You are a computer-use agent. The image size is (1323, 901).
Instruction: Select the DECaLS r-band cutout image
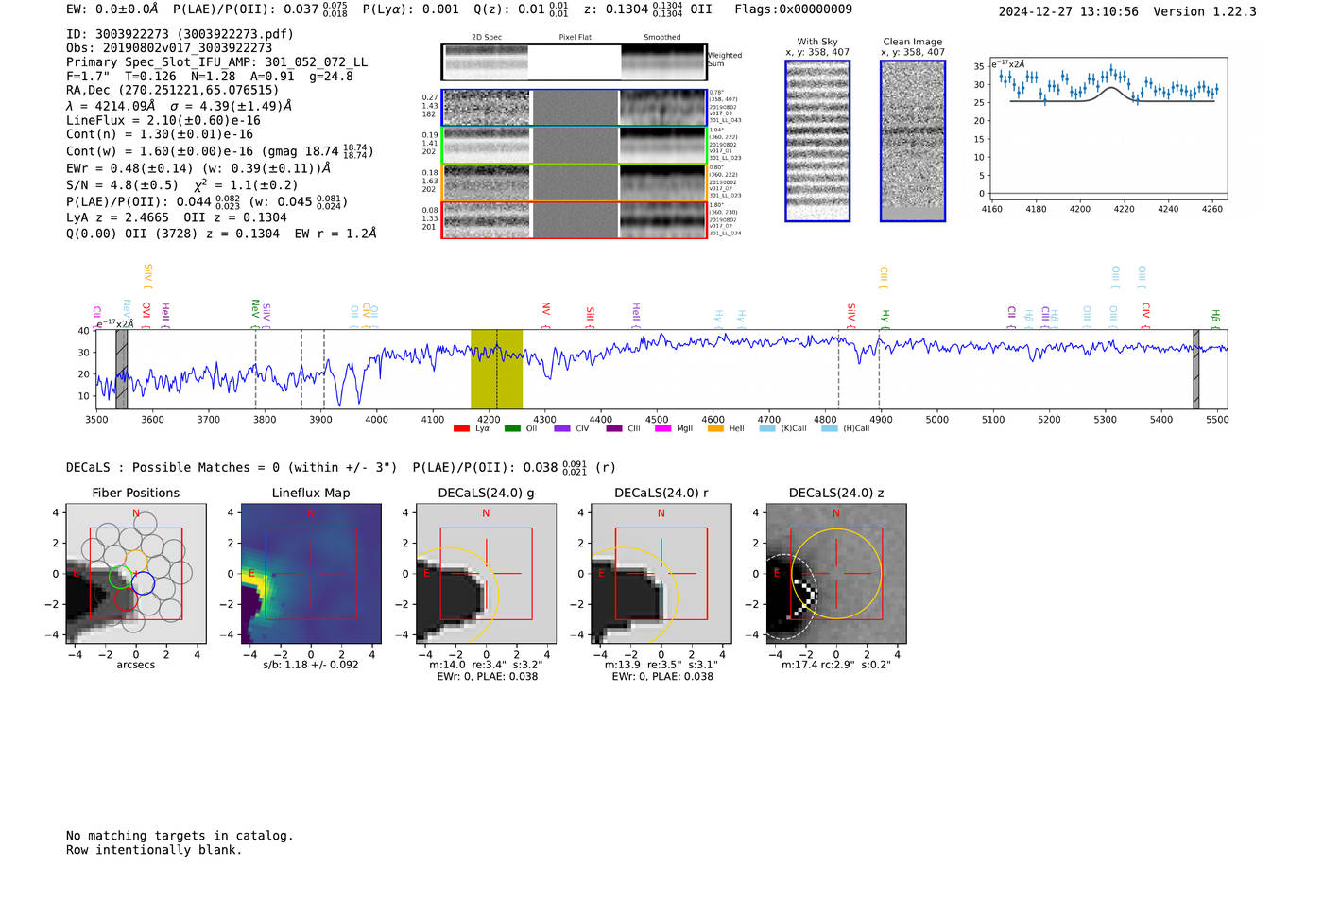[x=661, y=573]
